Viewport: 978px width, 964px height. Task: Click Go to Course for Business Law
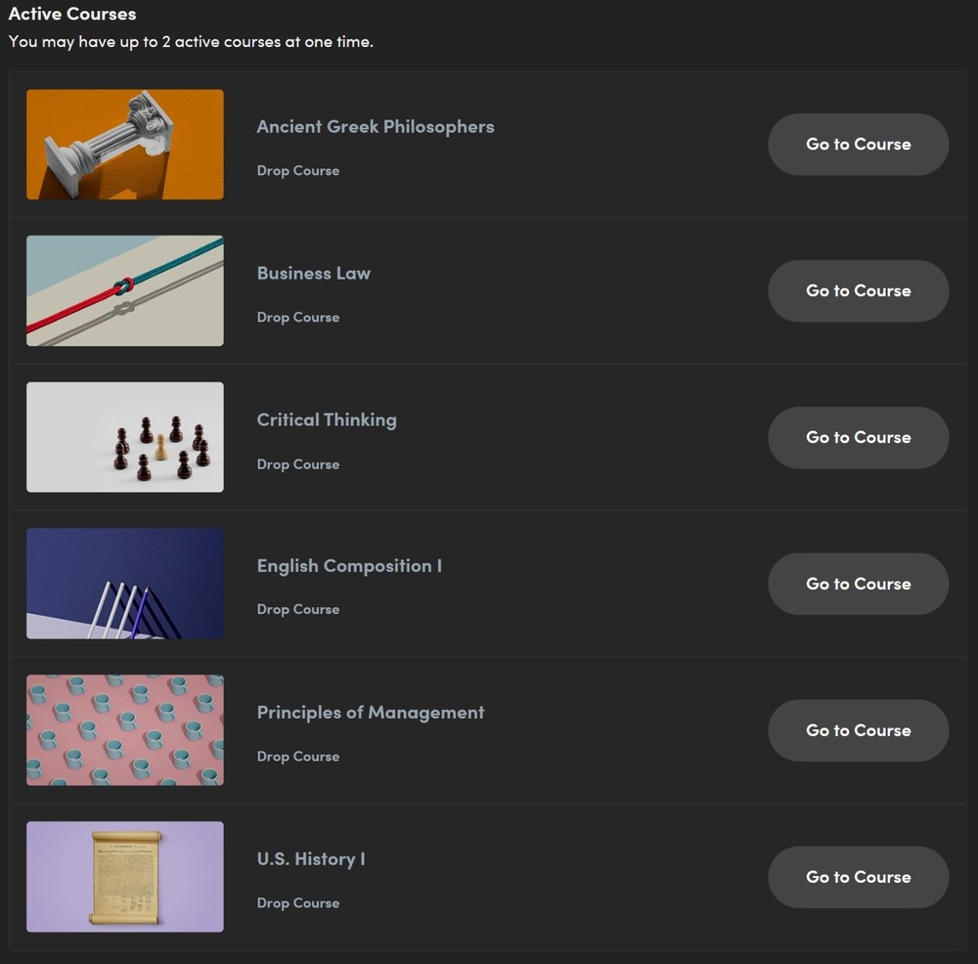tap(858, 290)
